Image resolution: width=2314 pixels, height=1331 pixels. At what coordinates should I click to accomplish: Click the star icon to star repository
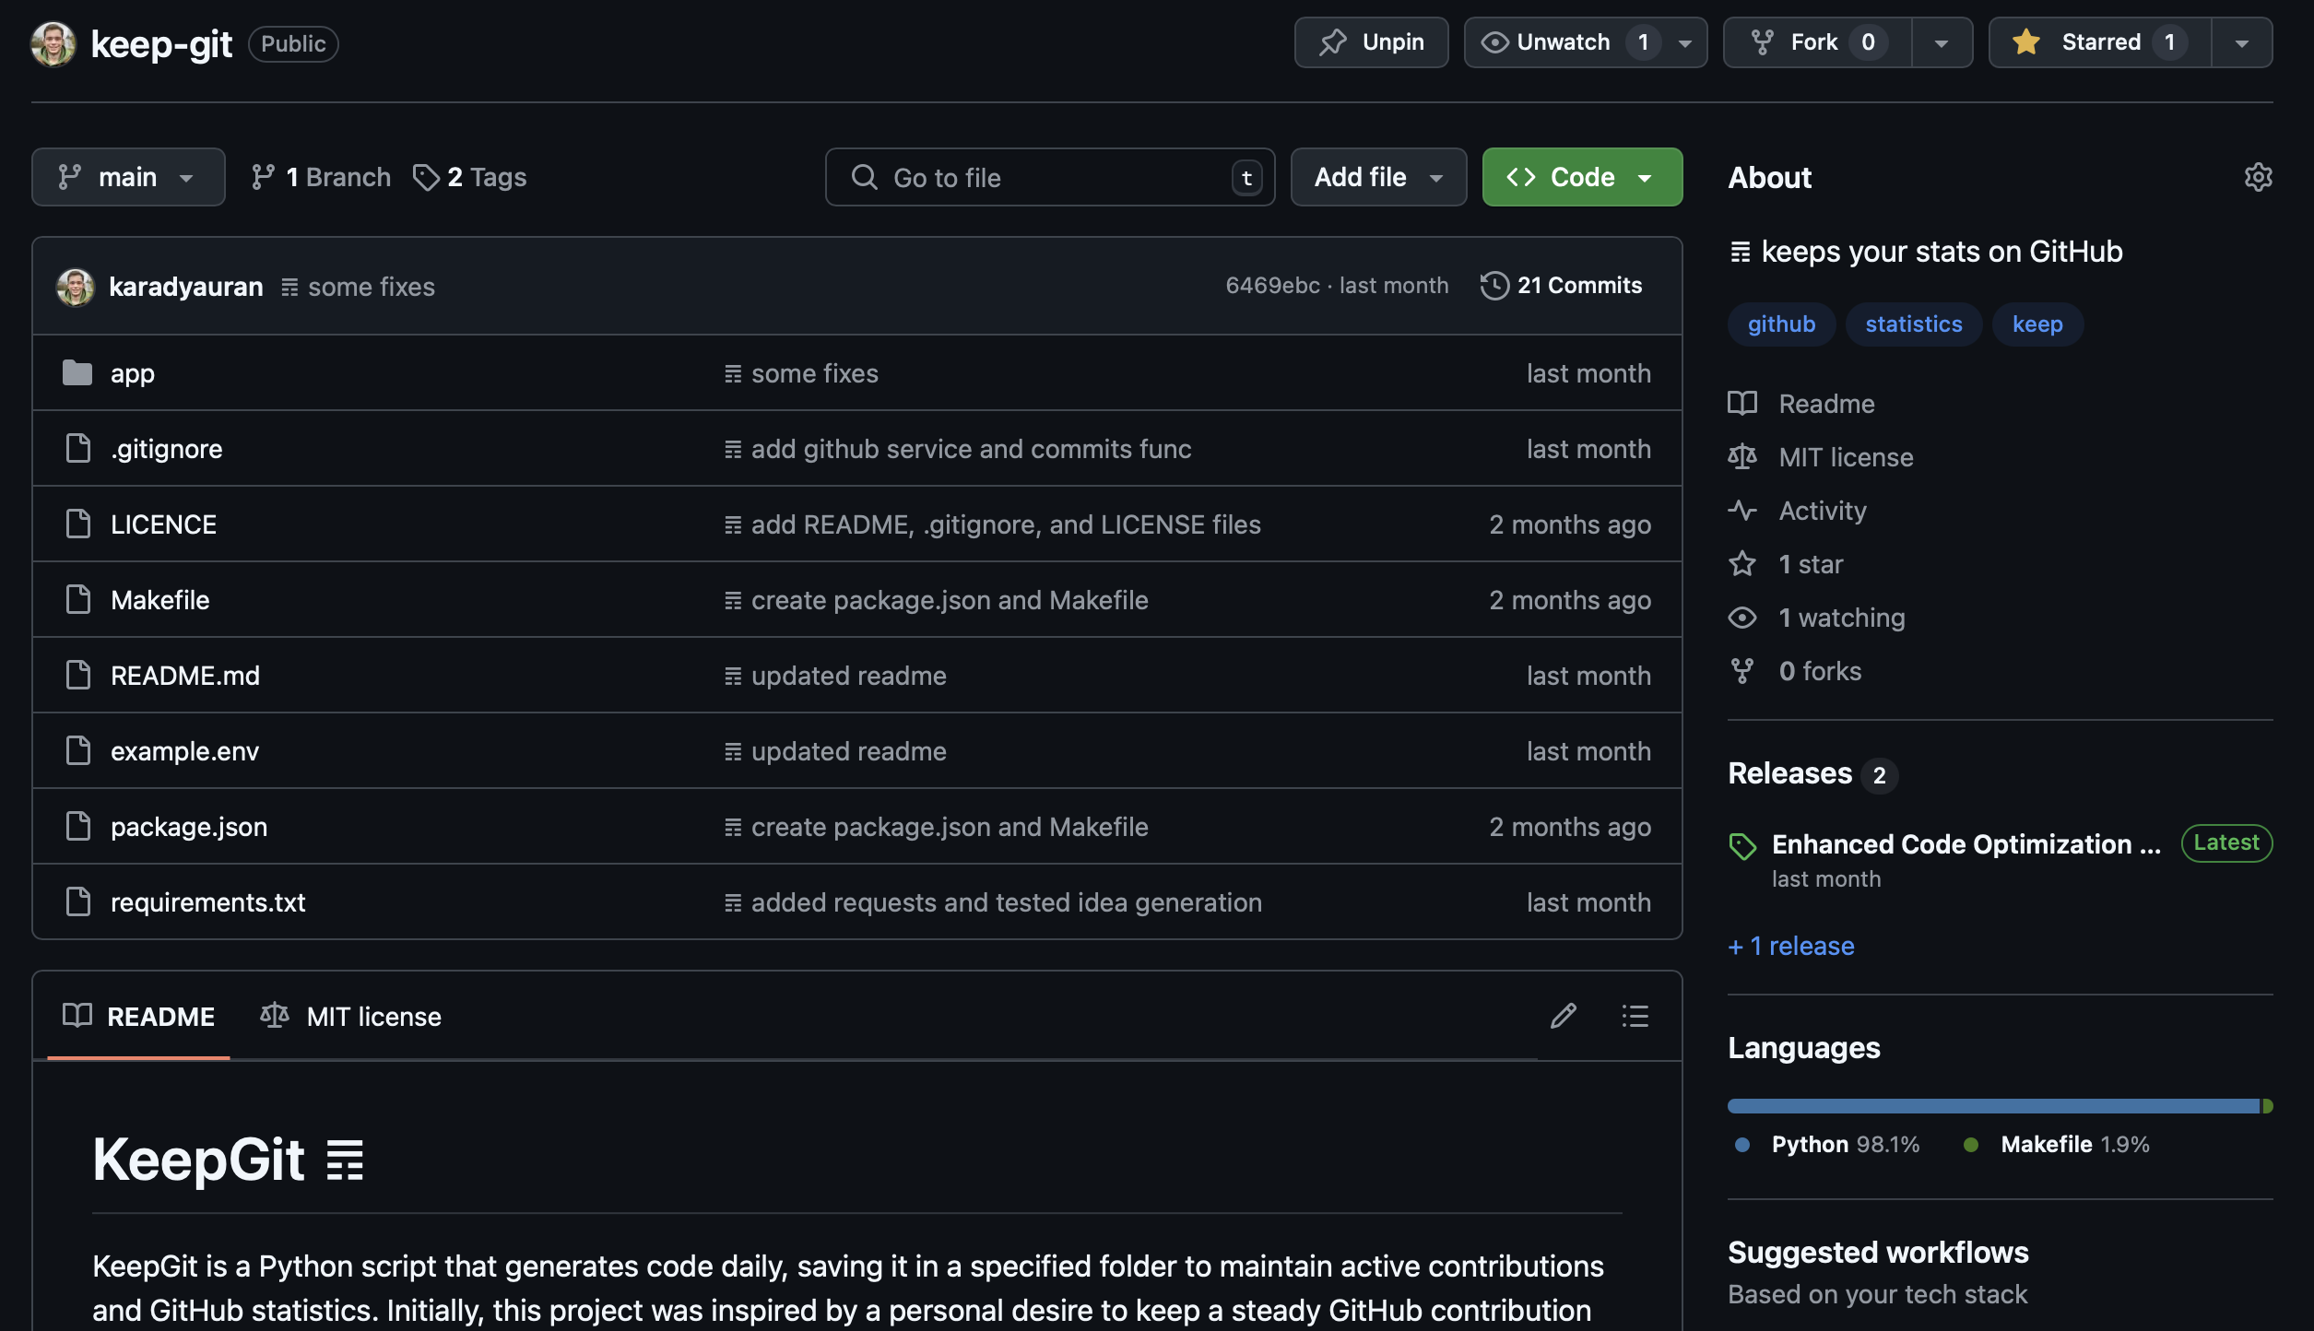click(x=2028, y=41)
